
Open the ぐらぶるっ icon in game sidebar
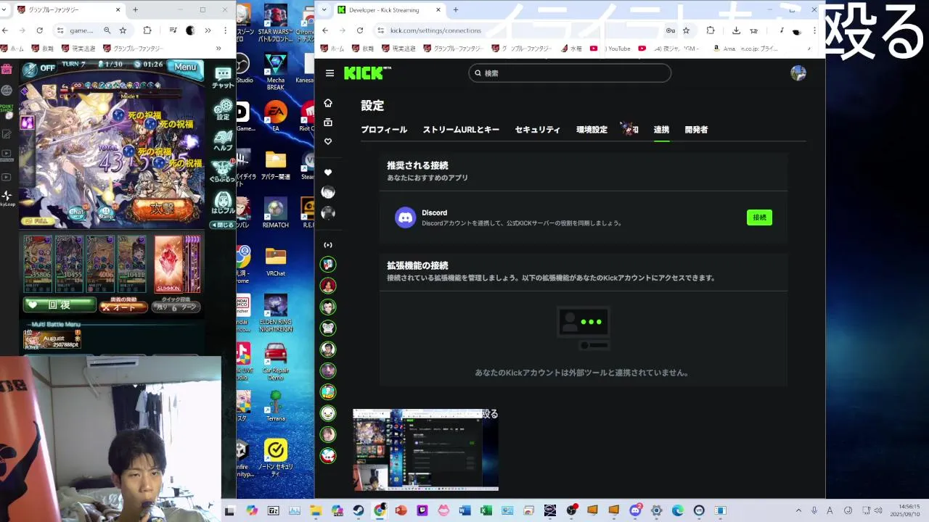223,170
